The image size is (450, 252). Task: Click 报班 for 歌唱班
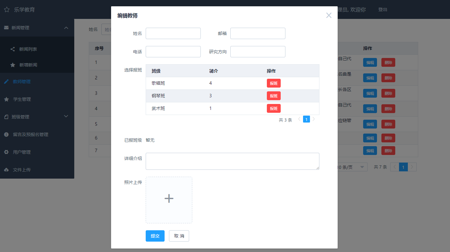(x=274, y=83)
